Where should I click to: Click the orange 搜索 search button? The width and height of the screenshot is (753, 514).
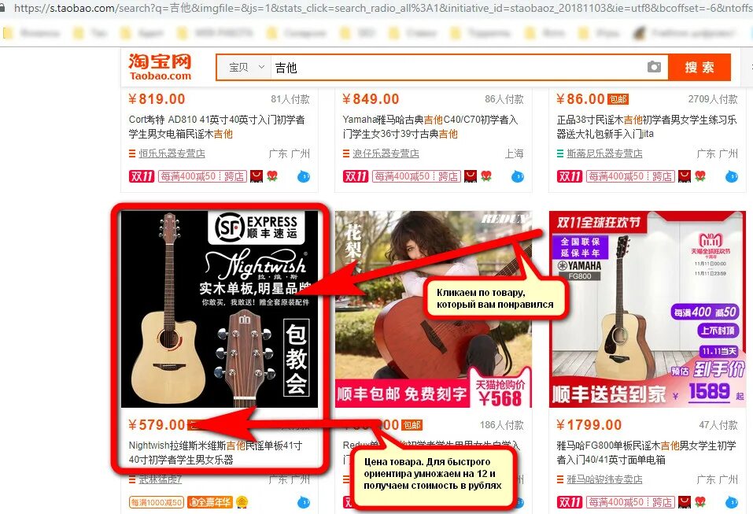[x=699, y=67]
